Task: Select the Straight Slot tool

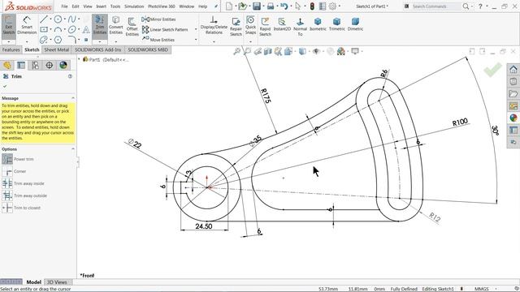Action: click(43, 40)
